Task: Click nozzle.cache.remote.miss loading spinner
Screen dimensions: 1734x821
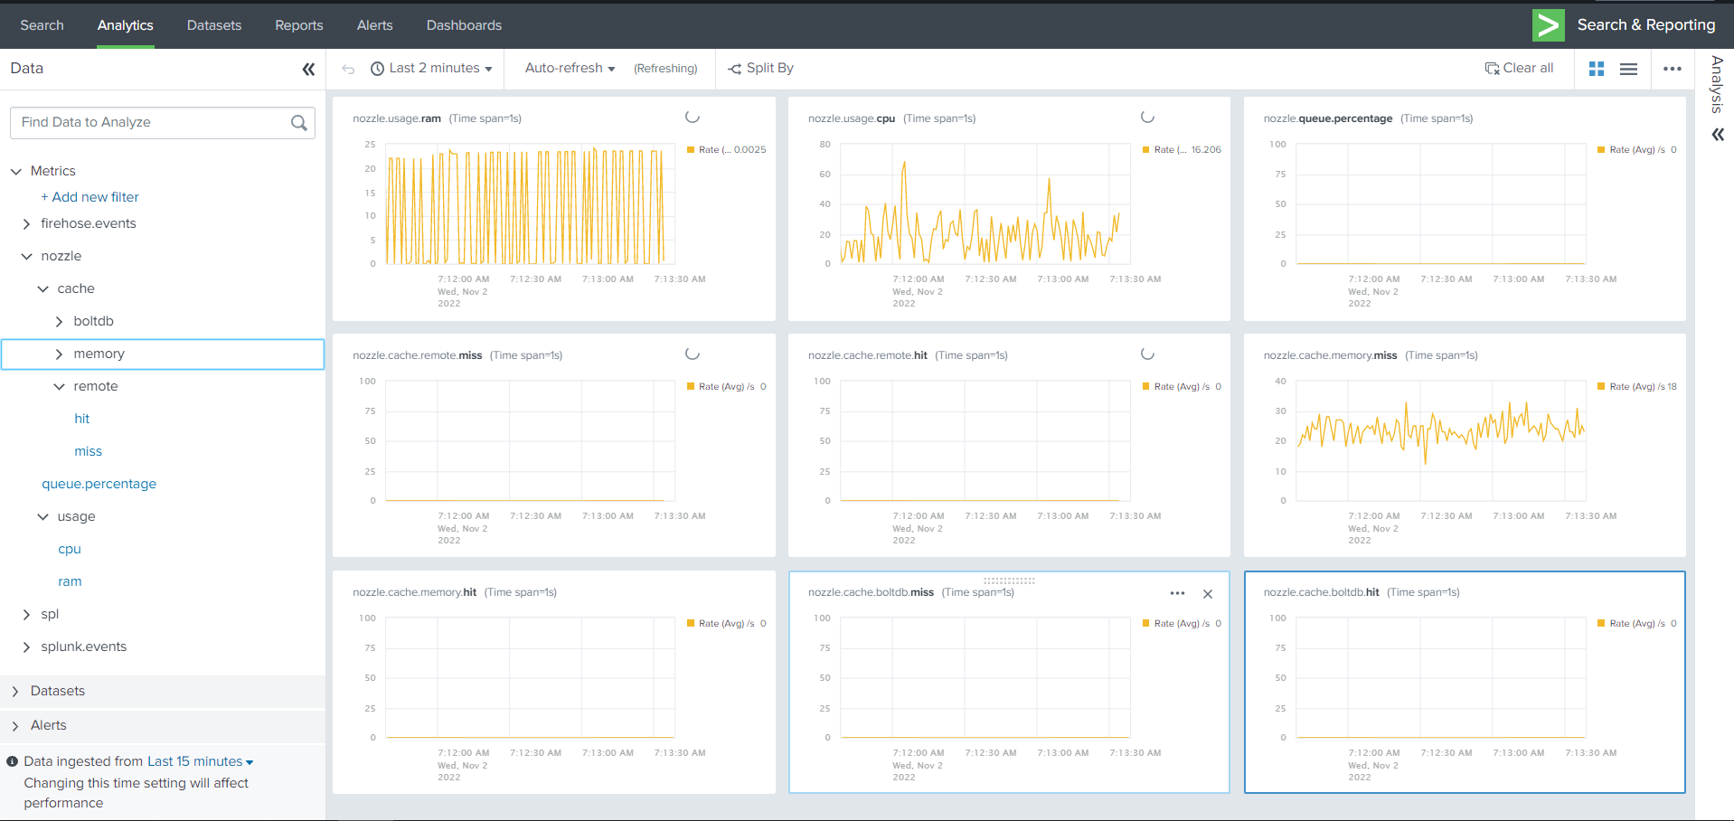Action: [693, 354]
